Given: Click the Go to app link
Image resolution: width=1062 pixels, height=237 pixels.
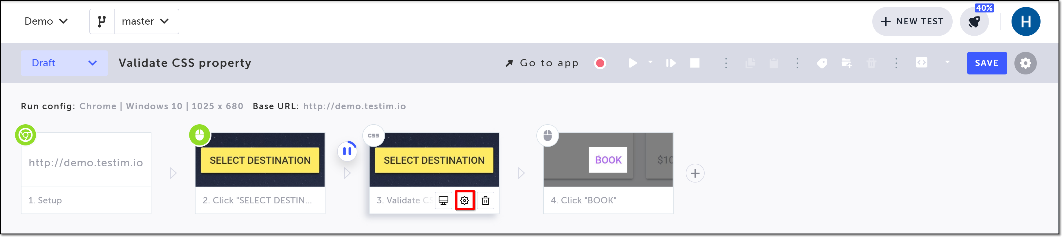Looking at the screenshot, I should click(542, 63).
